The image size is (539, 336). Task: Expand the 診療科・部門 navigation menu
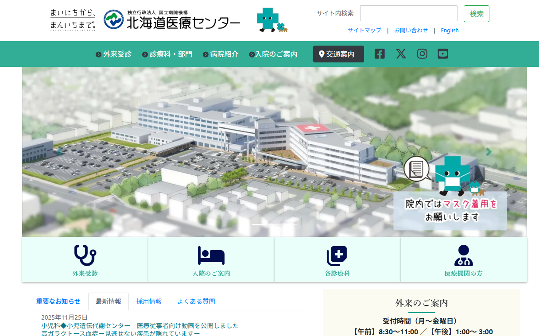[167, 54]
